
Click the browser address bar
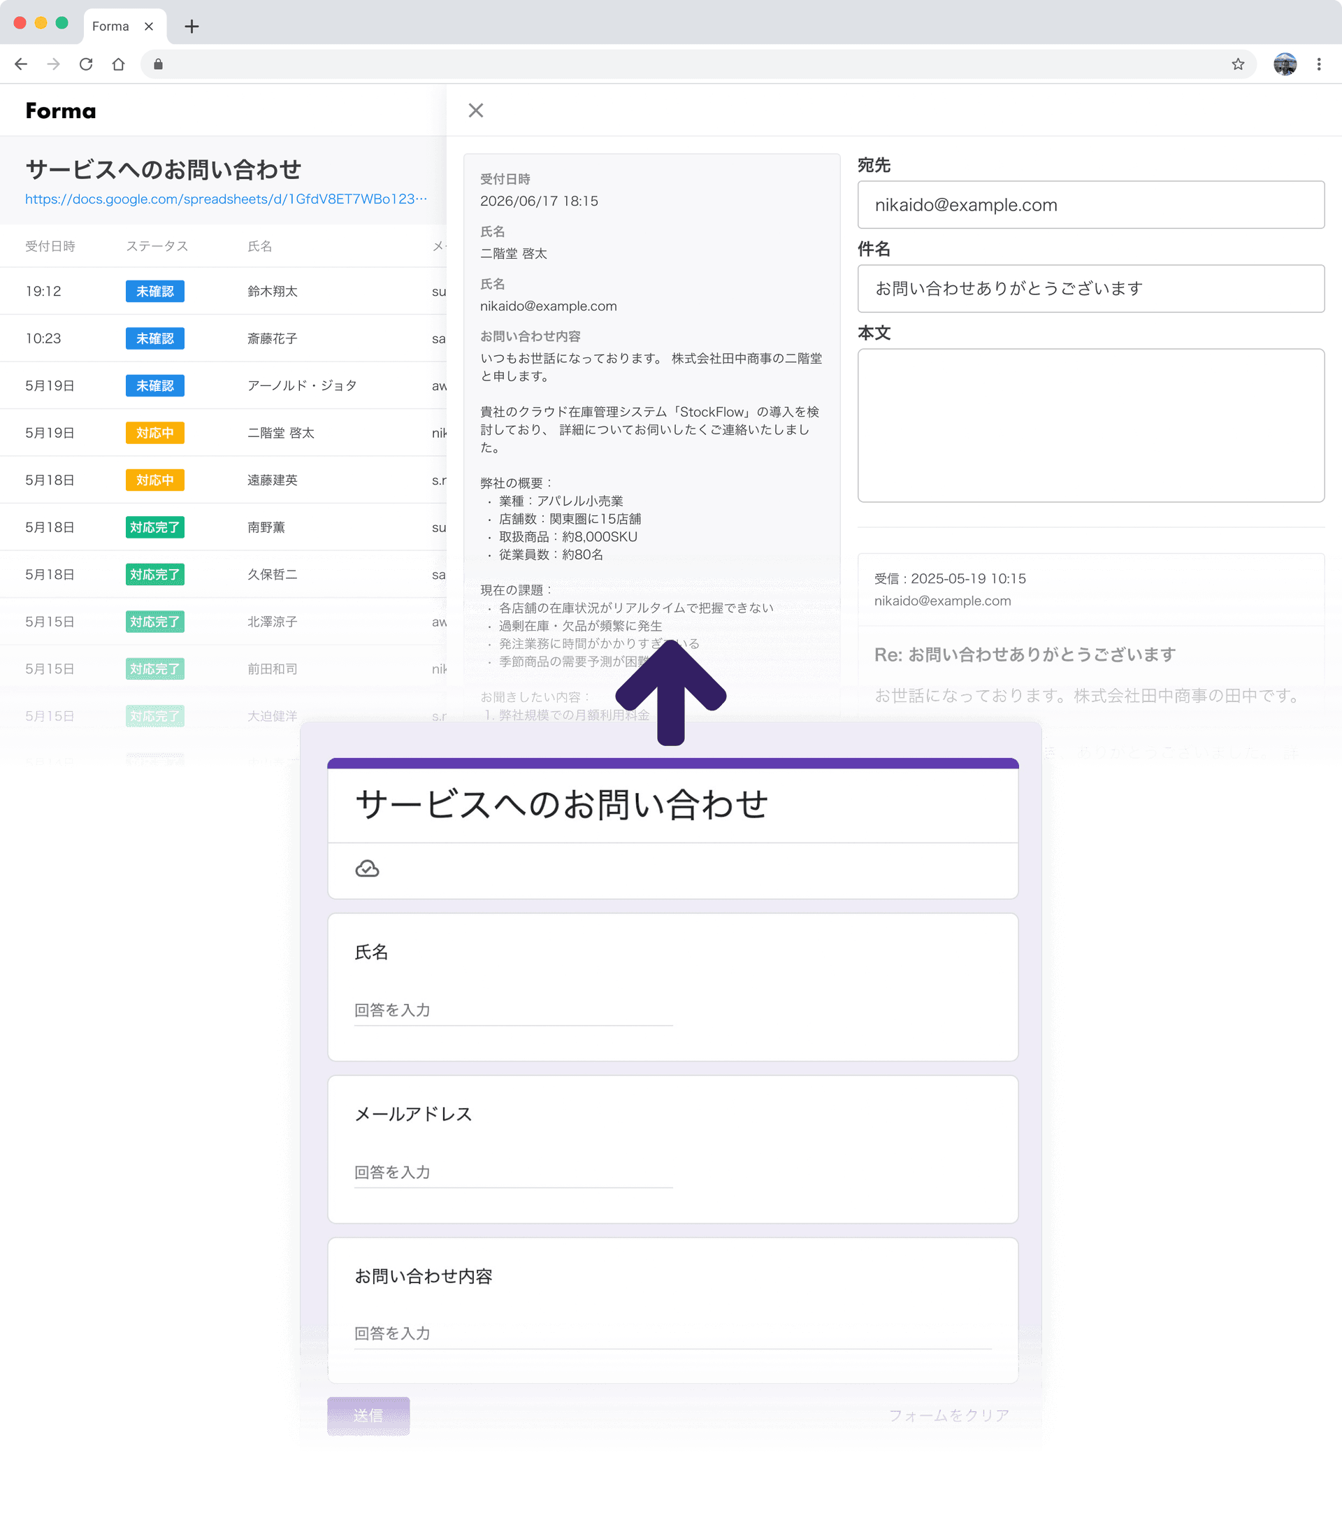697,64
